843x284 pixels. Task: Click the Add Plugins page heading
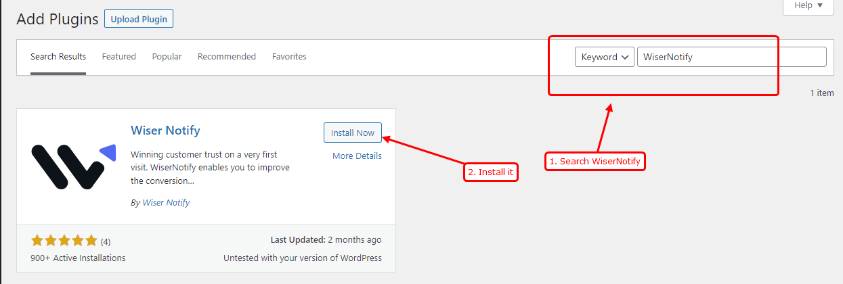pos(58,19)
